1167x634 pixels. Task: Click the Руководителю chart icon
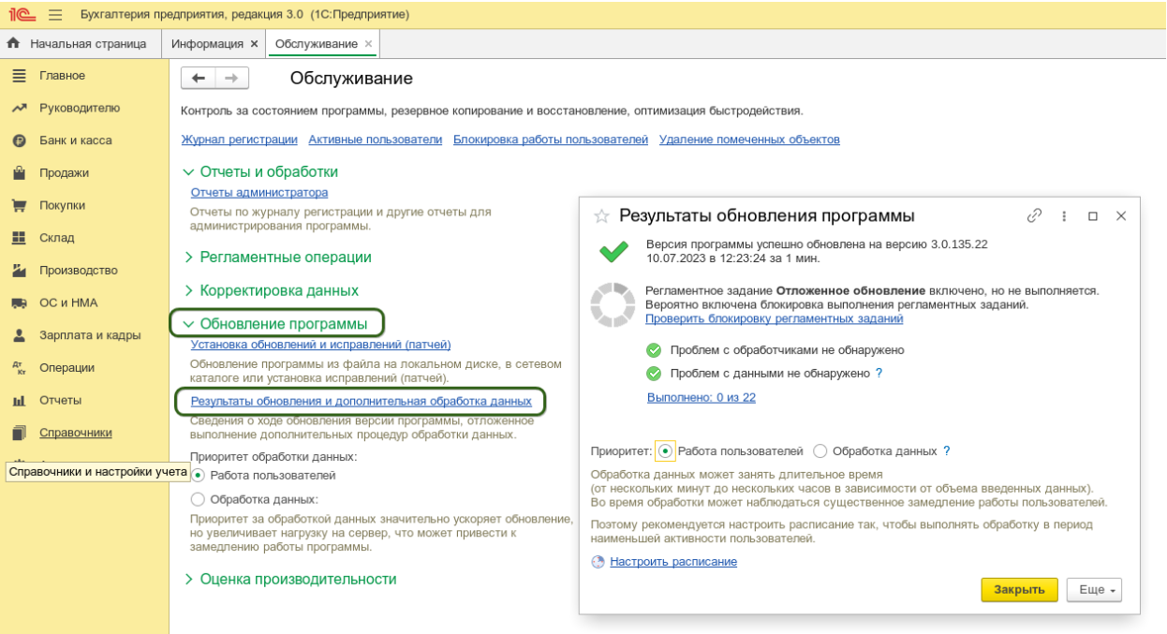click(x=19, y=108)
